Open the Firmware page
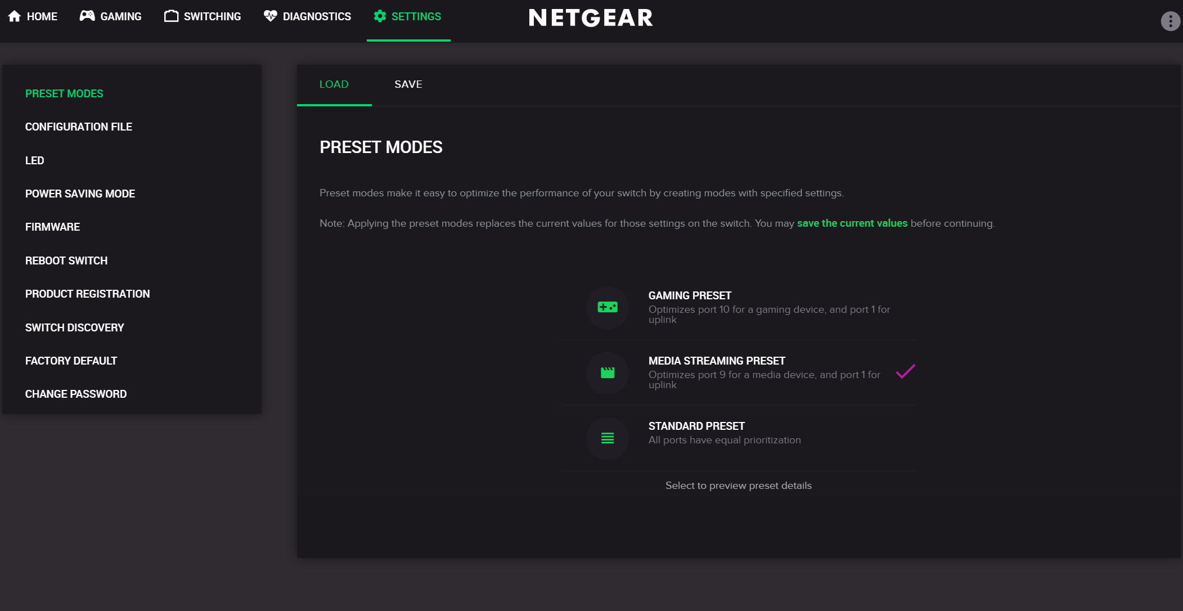Screen dimensions: 1183x611 [52, 227]
